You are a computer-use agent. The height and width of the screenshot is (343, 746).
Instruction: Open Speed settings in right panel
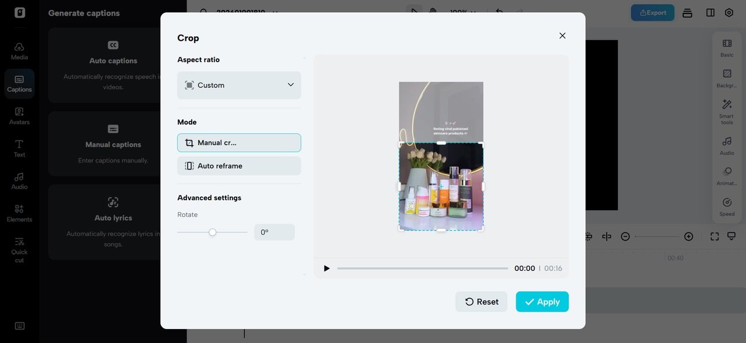(x=727, y=207)
